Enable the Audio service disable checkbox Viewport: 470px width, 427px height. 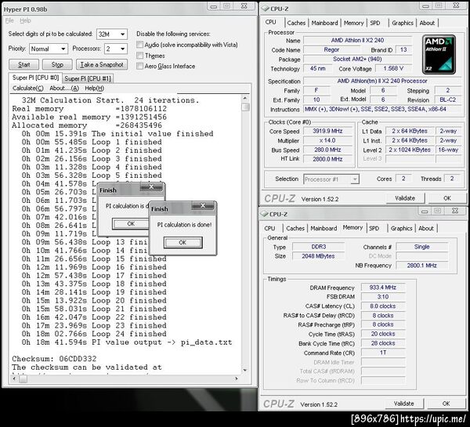coord(139,45)
